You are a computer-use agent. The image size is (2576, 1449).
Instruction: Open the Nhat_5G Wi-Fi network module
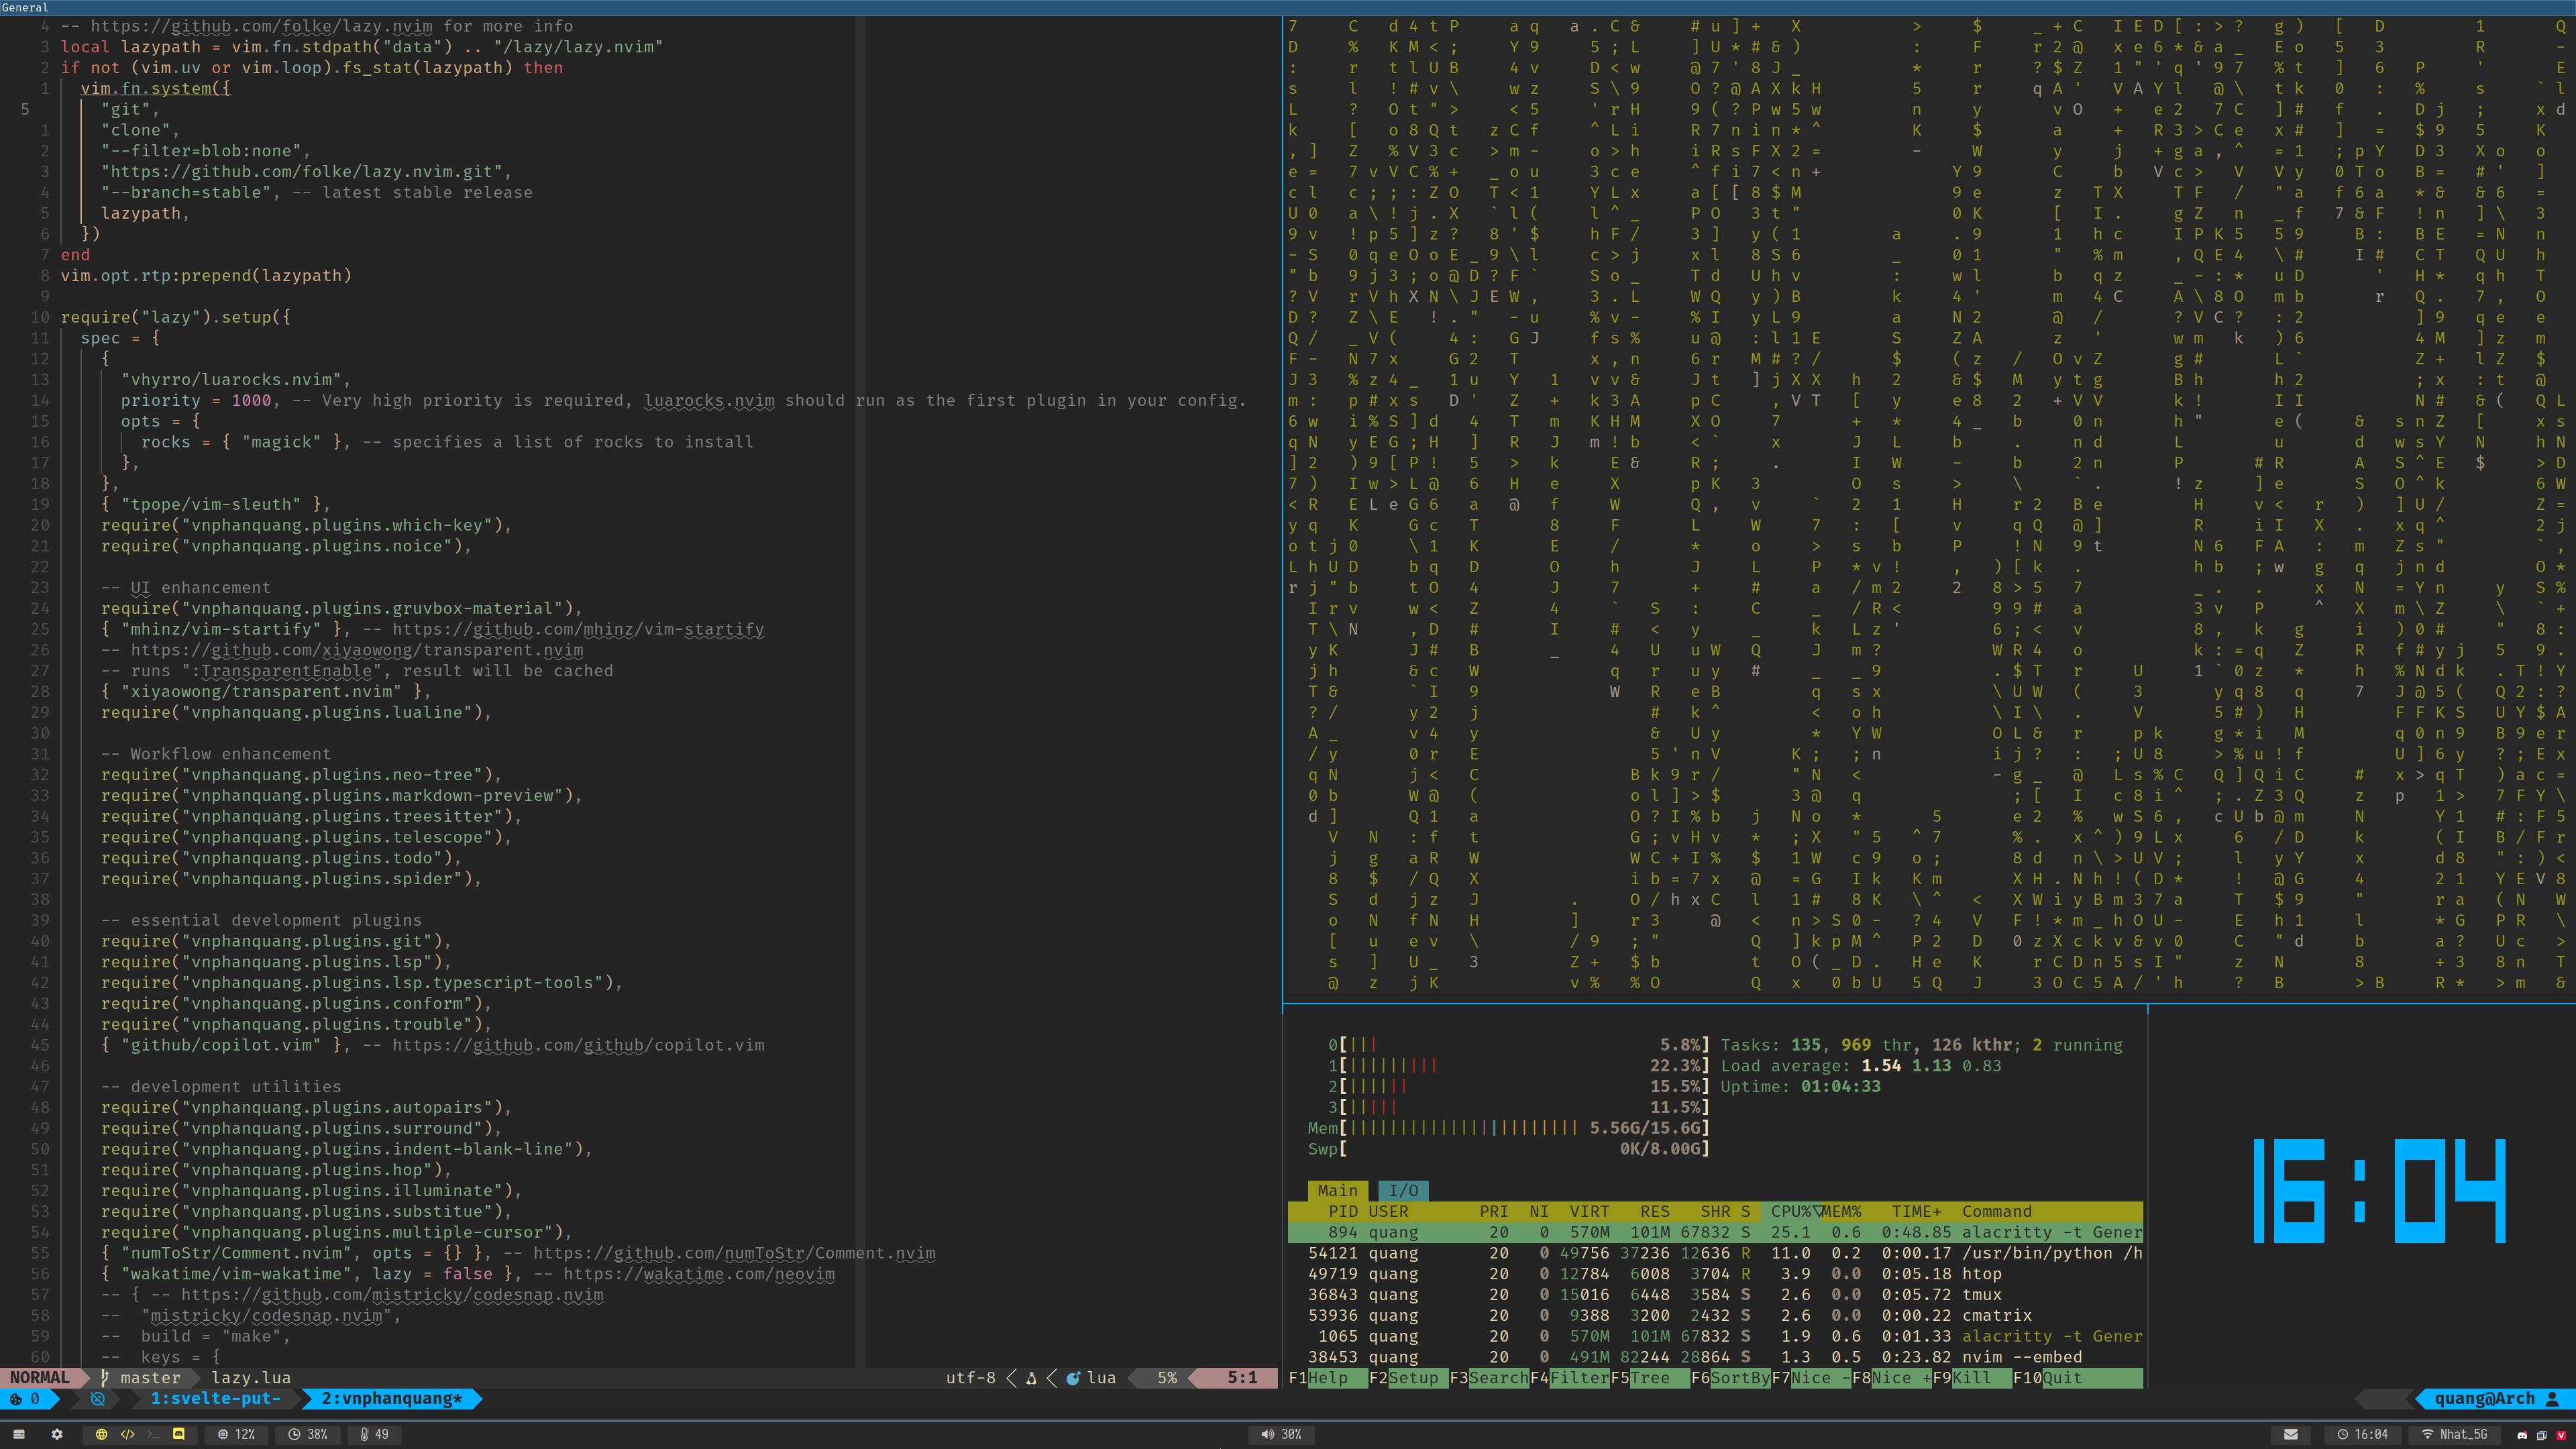(x=2454, y=1434)
